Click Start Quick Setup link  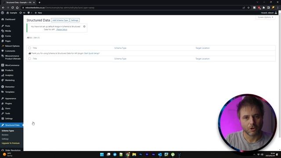click(92, 54)
